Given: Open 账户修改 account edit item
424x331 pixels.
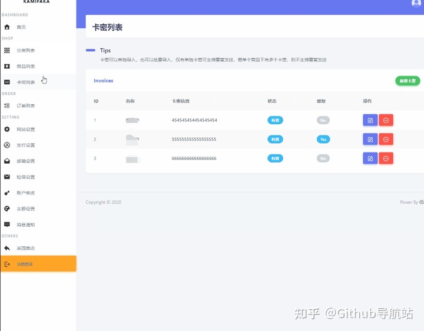Looking at the screenshot, I should click(x=26, y=193).
